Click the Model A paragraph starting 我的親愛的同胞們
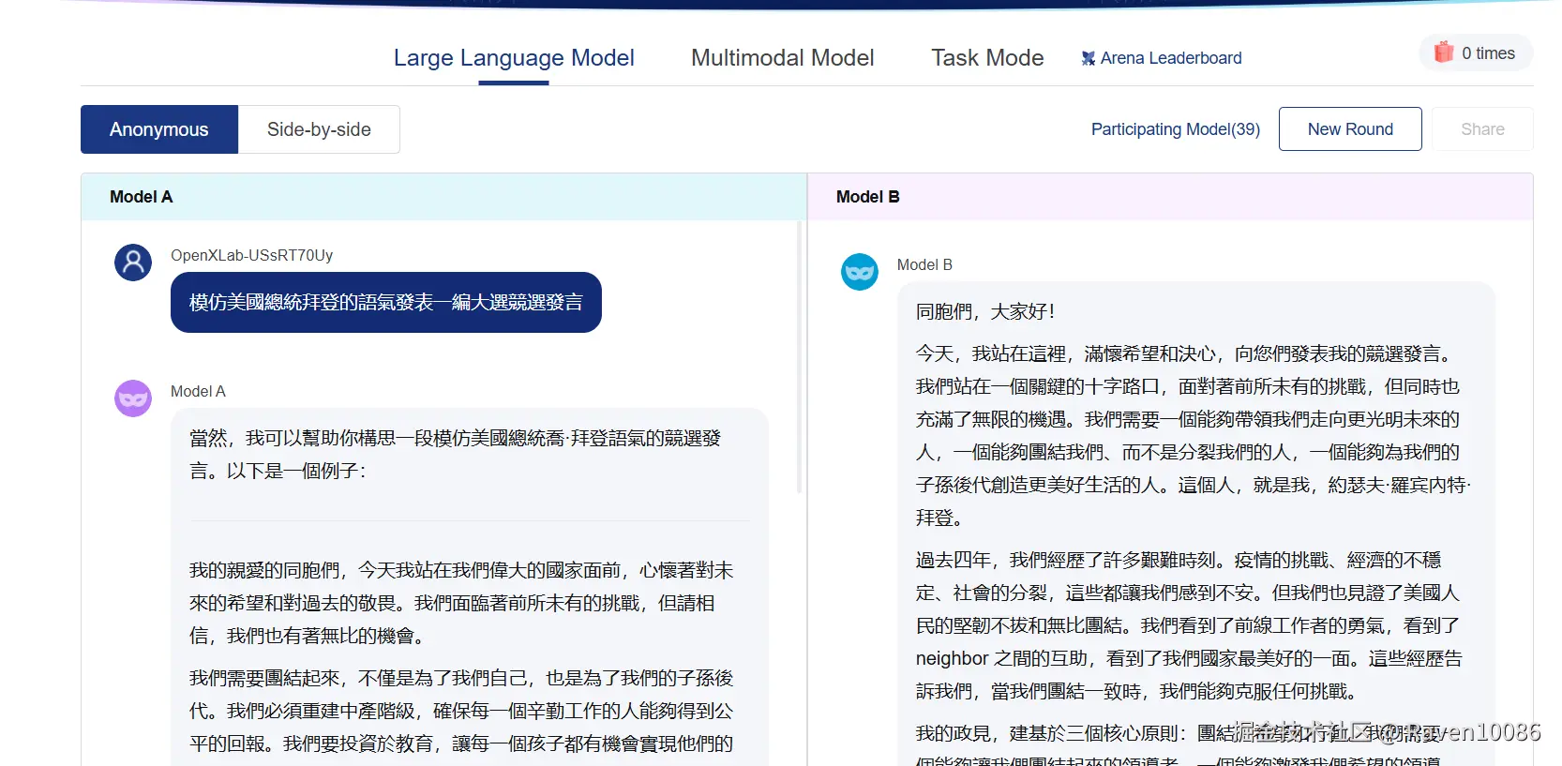1562x766 pixels. pyautogui.click(x=461, y=603)
